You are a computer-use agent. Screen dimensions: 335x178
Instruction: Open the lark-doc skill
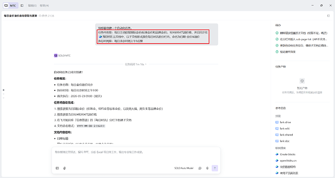click(285, 141)
